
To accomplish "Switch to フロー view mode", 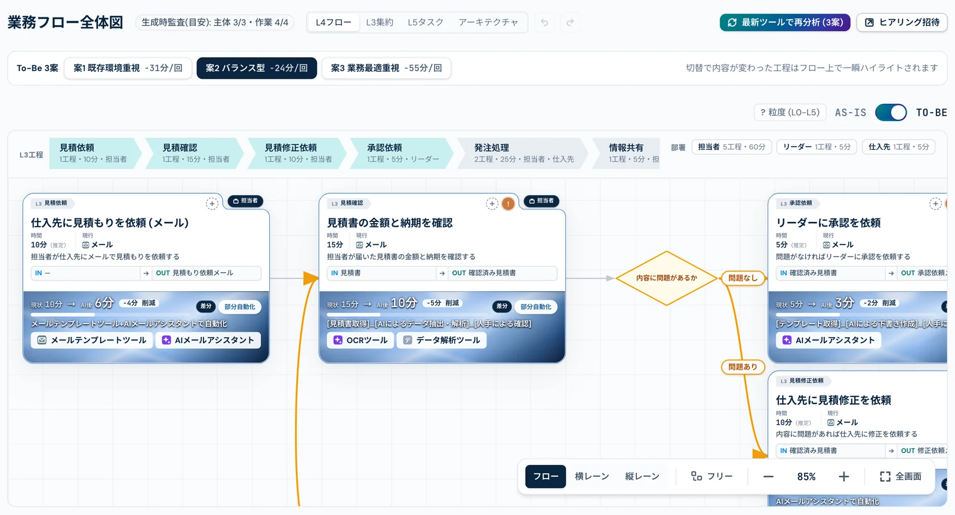I will coord(546,476).
